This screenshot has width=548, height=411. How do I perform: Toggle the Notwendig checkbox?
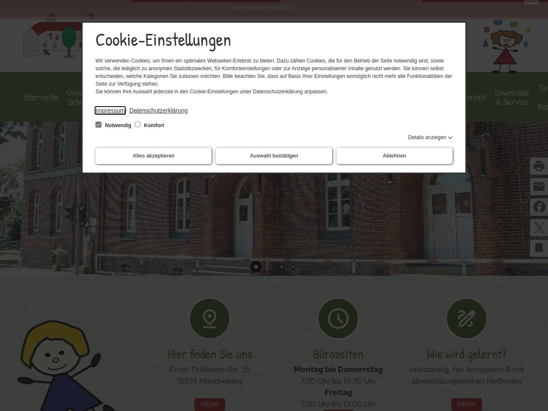(98, 125)
